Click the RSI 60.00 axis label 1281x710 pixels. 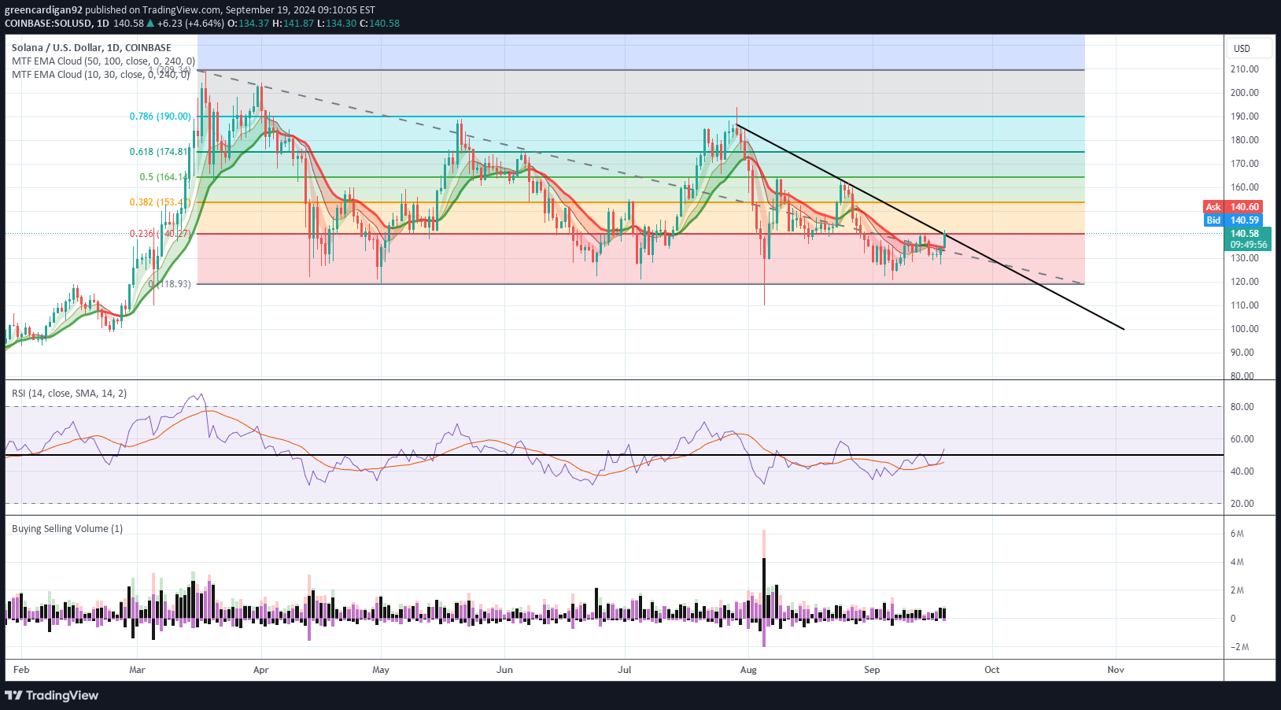(x=1242, y=439)
